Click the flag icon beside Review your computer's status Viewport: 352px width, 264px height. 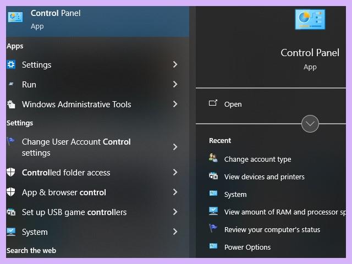(213, 228)
